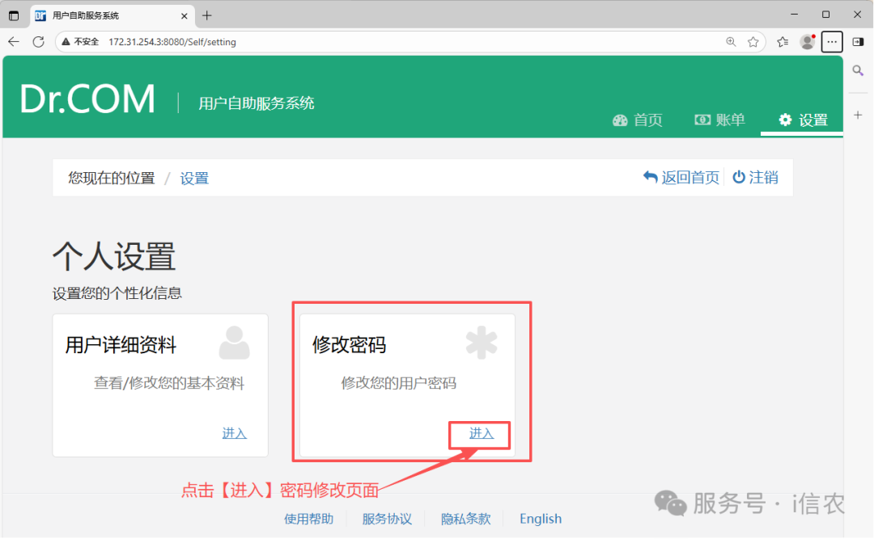Image resolution: width=874 pixels, height=539 pixels.
Task: Click 返回首页 return home link
Action: point(681,178)
